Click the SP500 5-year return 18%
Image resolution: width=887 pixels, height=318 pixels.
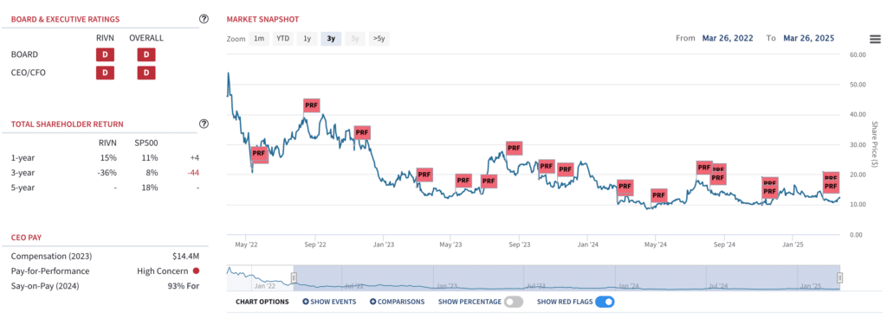150,188
